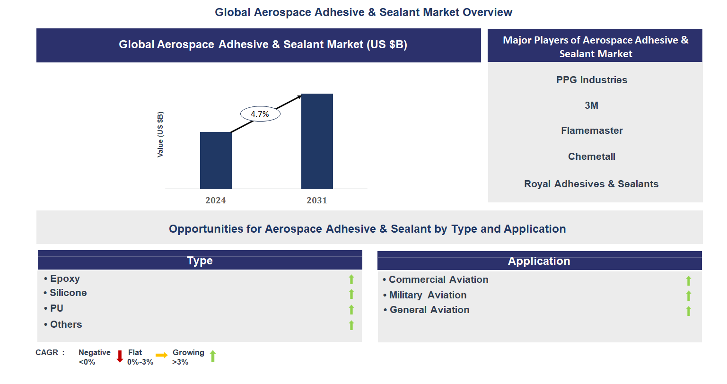The width and height of the screenshot is (727, 384).
Task: Select the red Negative CAGR arrow in legend
Action: [119, 356]
